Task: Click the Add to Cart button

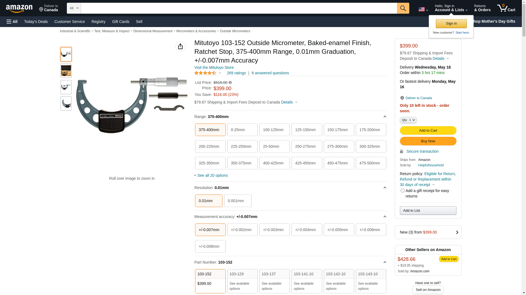Action: pyautogui.click(x=428, y=131)
